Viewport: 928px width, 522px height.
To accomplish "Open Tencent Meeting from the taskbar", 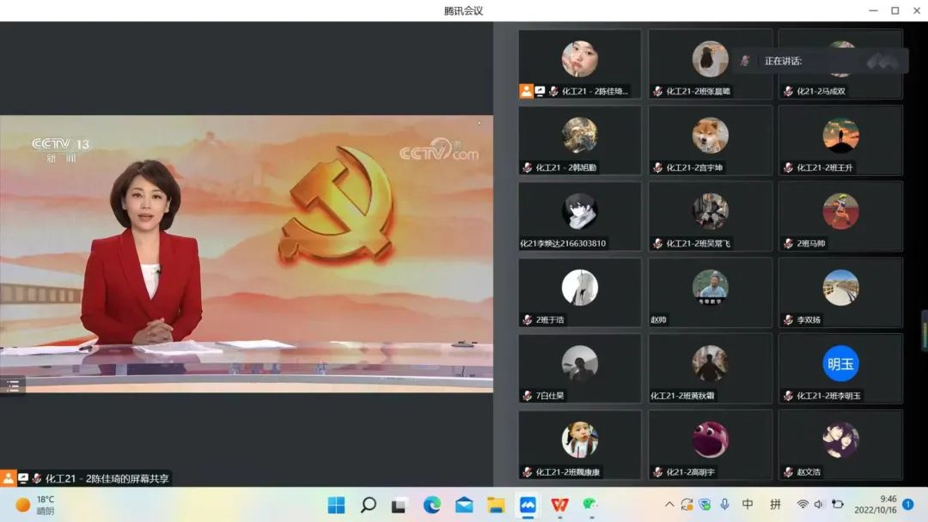I will (x=528, y=505).
